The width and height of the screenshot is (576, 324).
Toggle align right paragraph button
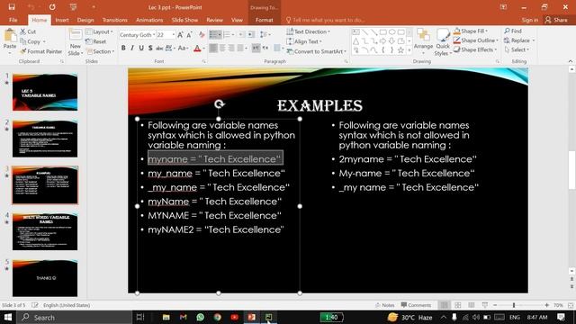pos(231,48)
